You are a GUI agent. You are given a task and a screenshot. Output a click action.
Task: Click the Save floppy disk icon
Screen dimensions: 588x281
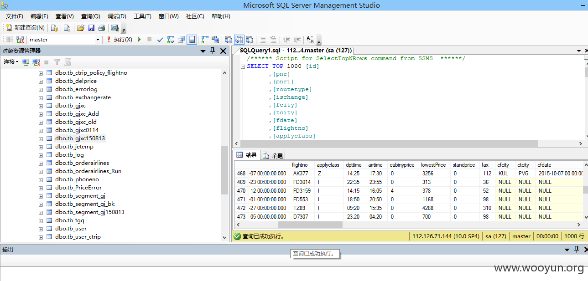pos(91,28)
